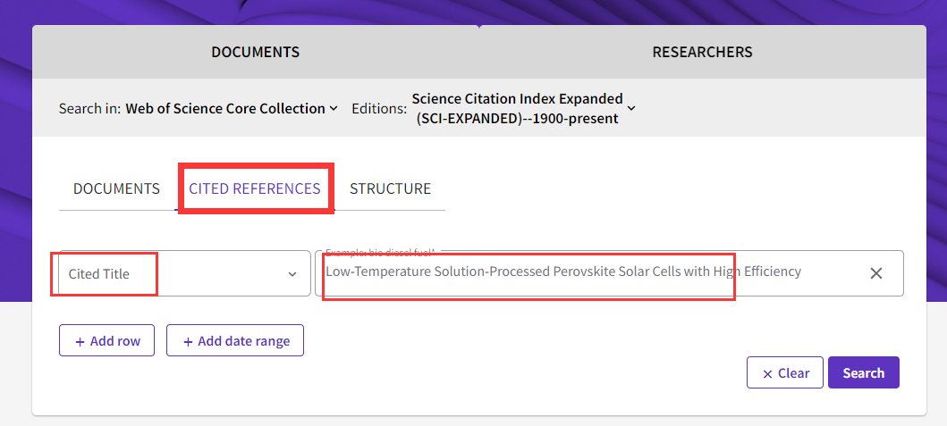This screenshot has width=947, height=426.
Task: Add another search row
Action: coord(106,341)
